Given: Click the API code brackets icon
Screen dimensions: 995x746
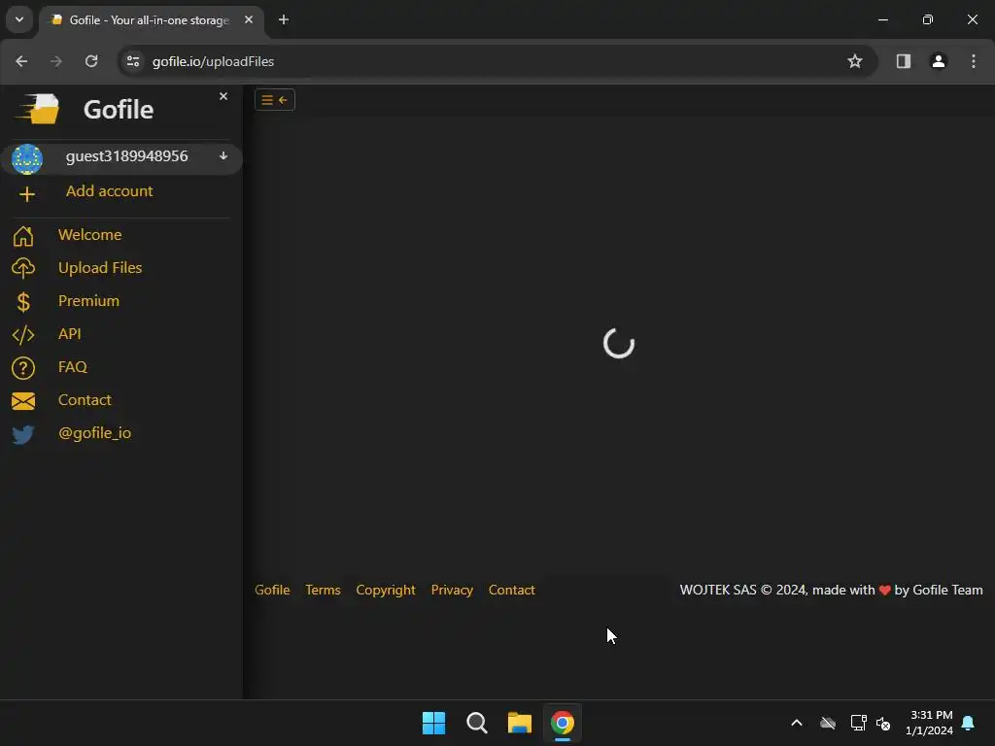Looking at the screenshot, I should (x=23, y=335).
